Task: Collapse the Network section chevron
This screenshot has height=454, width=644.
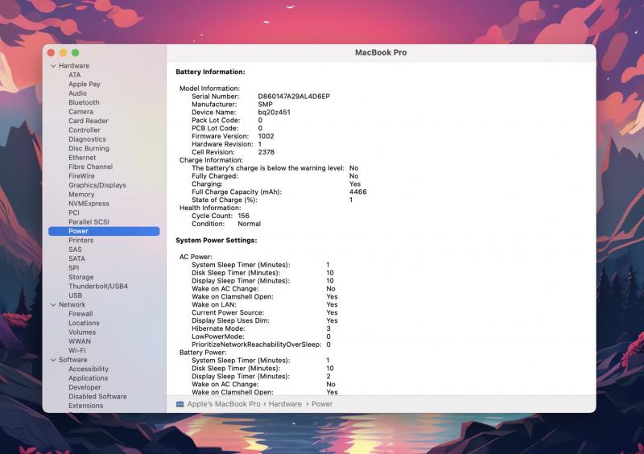Action: (x=53, y=305)
